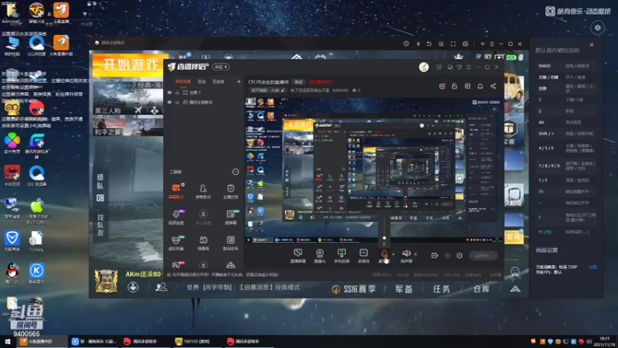
Task: Open 任务 in the game bottom bar
Action: pyautogui.click(x=441, y=289)
